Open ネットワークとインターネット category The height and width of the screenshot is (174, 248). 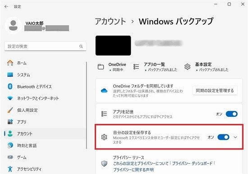[x=45, y=98]
